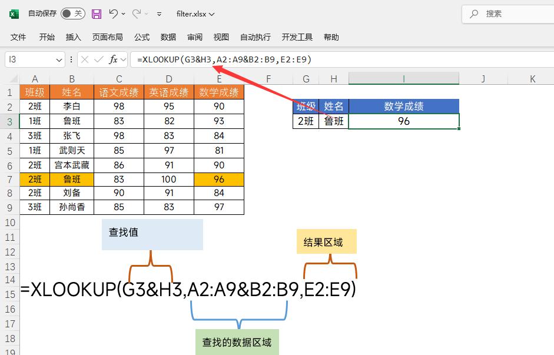The height and width of the screenshot is (355, 554).
Task: Click the Name Box showing I3
Action: pos(30,59)
